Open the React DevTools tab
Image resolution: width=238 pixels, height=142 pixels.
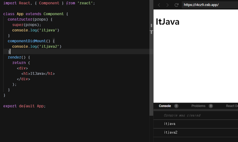[x=232, y=106]
